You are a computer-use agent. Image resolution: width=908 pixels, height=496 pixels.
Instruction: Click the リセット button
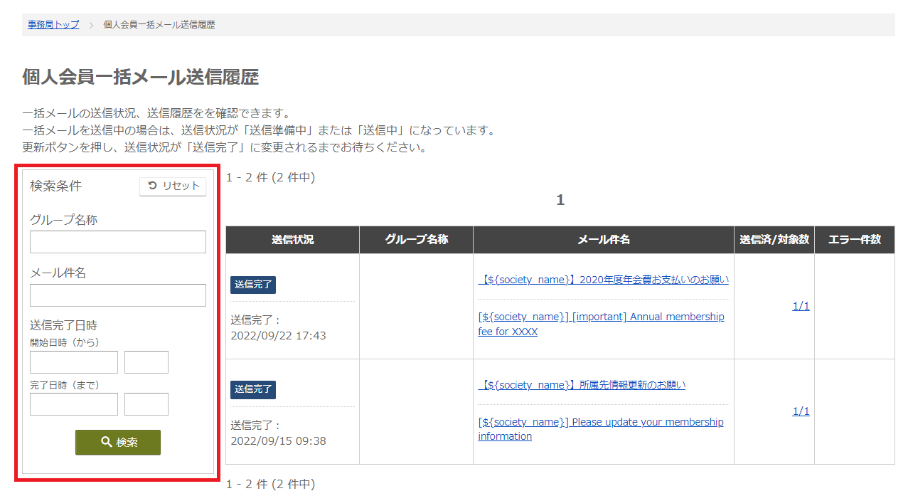pyautogui.click(x=173, y=186)
